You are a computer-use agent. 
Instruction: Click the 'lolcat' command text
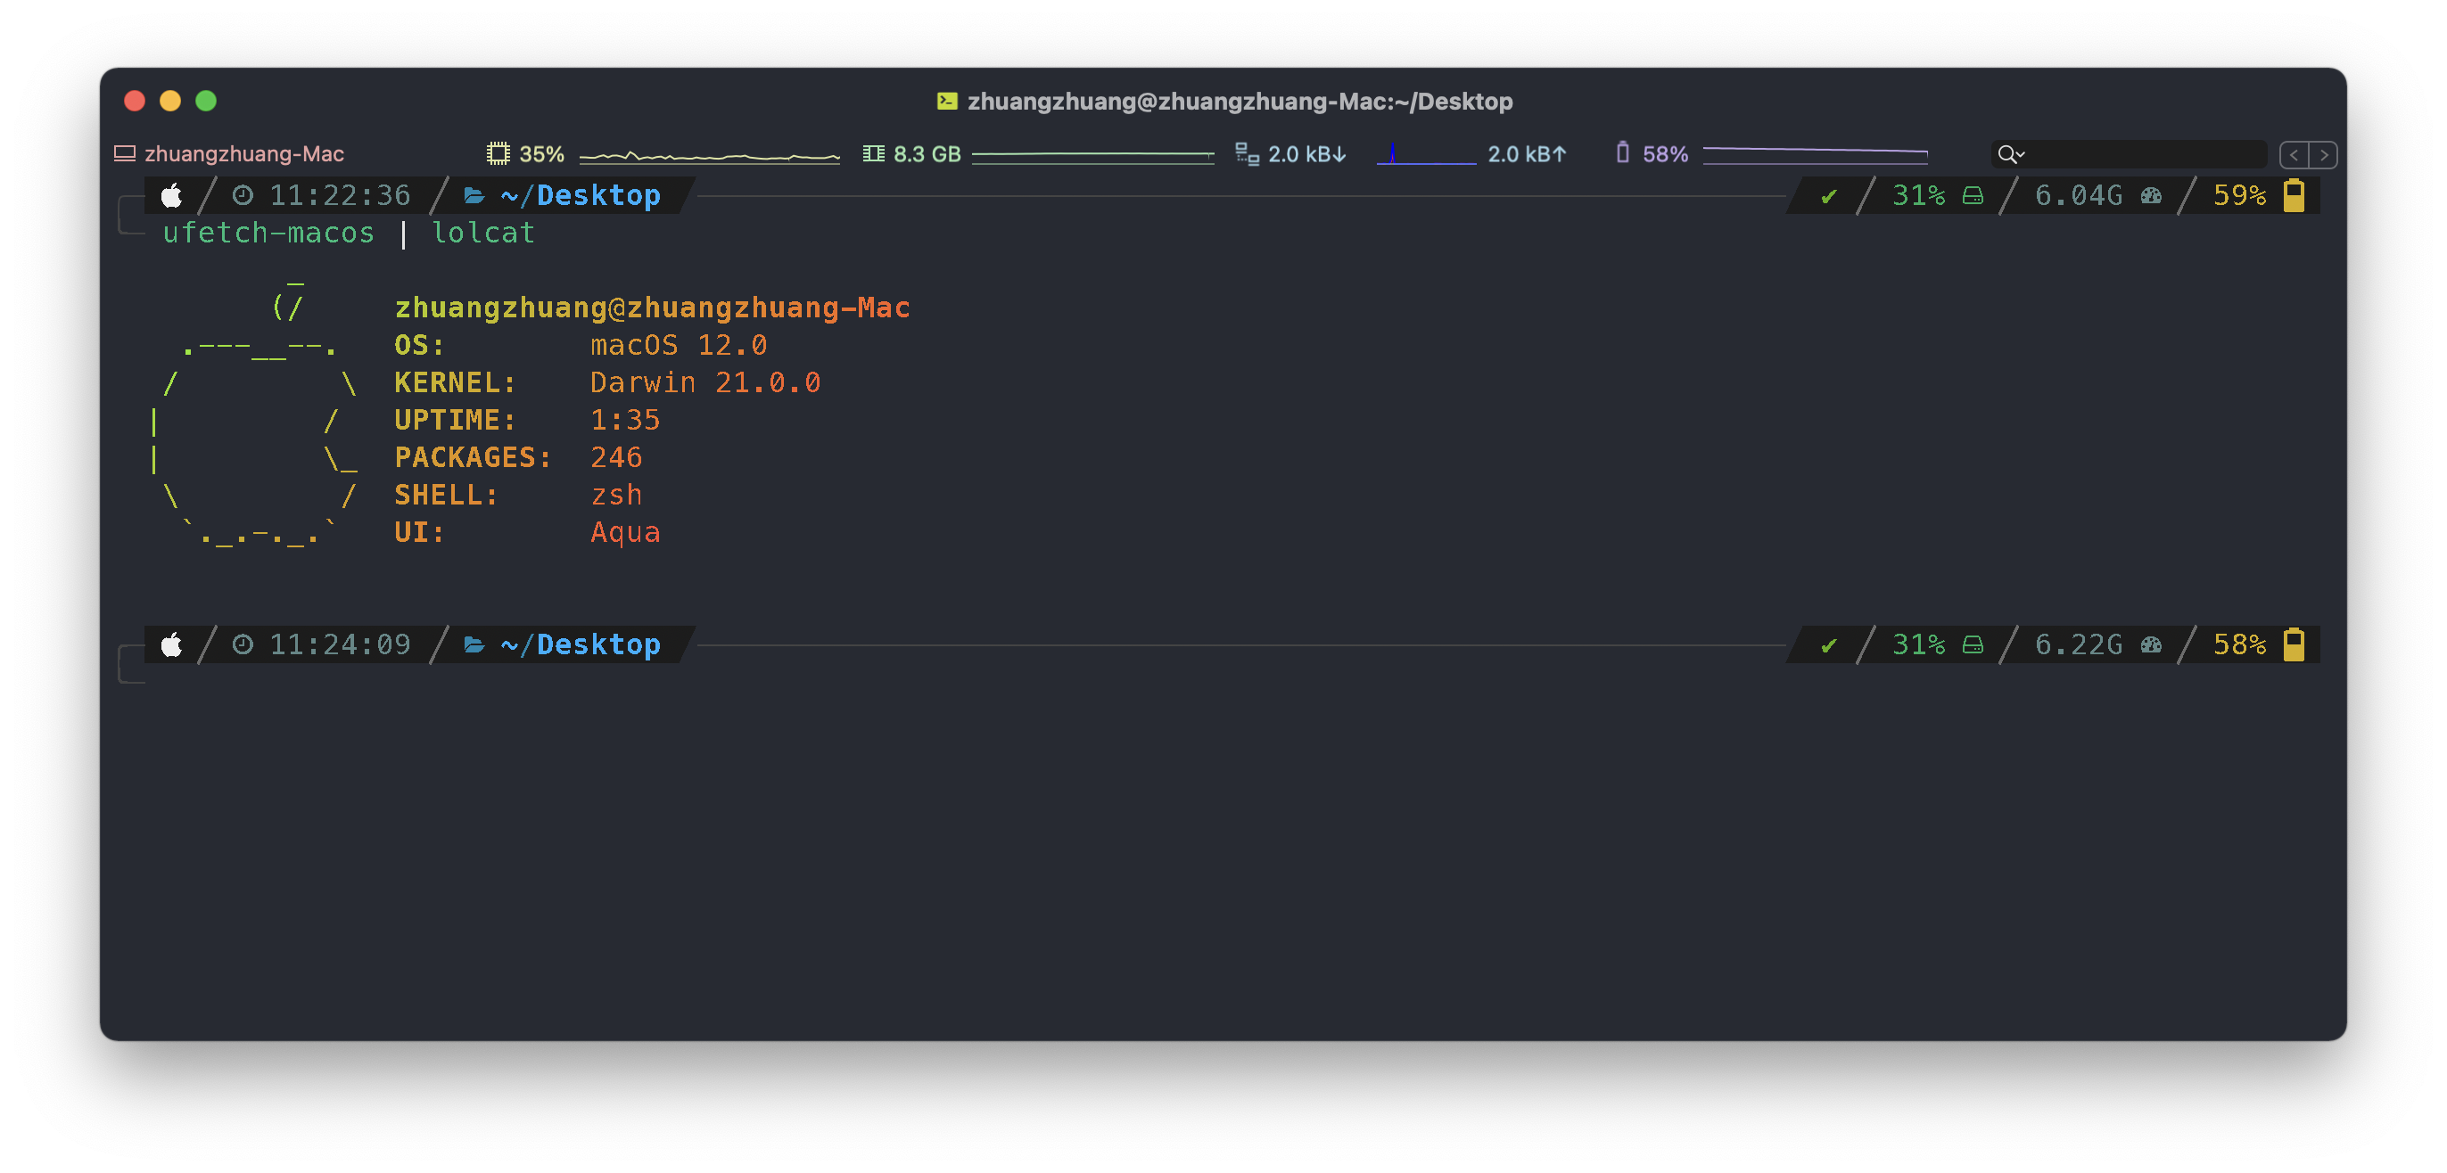(x=483, y=233)
